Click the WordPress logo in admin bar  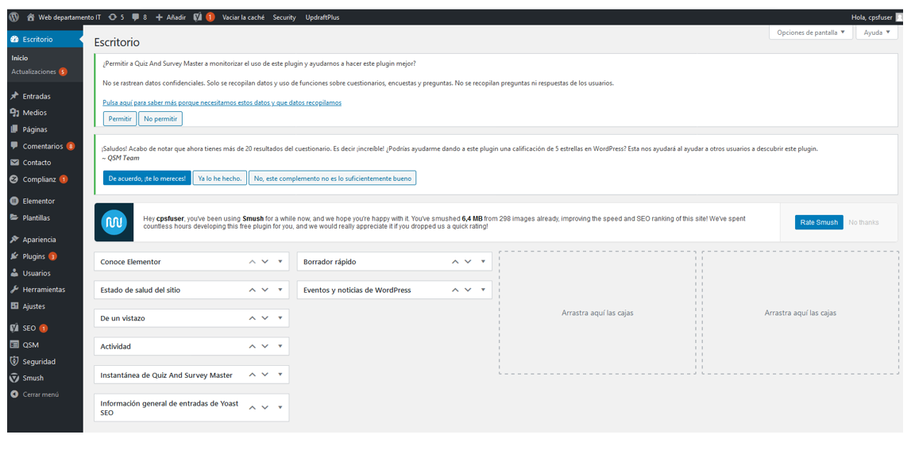(x=14, y=17)
